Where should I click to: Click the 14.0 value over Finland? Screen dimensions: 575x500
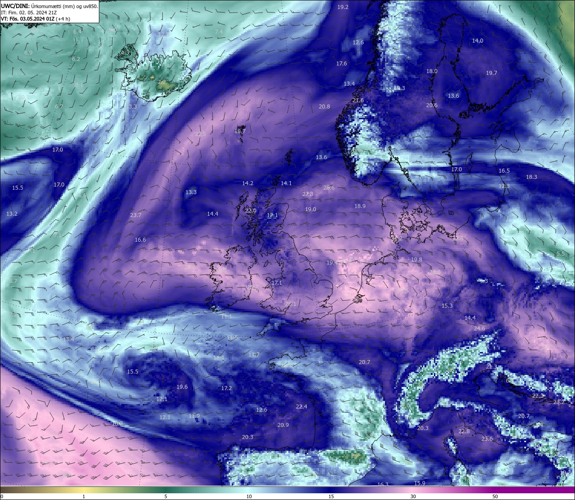pos(478,41)
